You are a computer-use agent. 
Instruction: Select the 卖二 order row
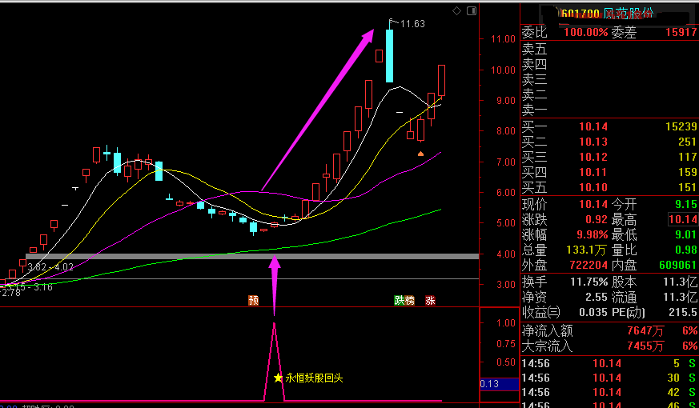click(x=609, y=94)
